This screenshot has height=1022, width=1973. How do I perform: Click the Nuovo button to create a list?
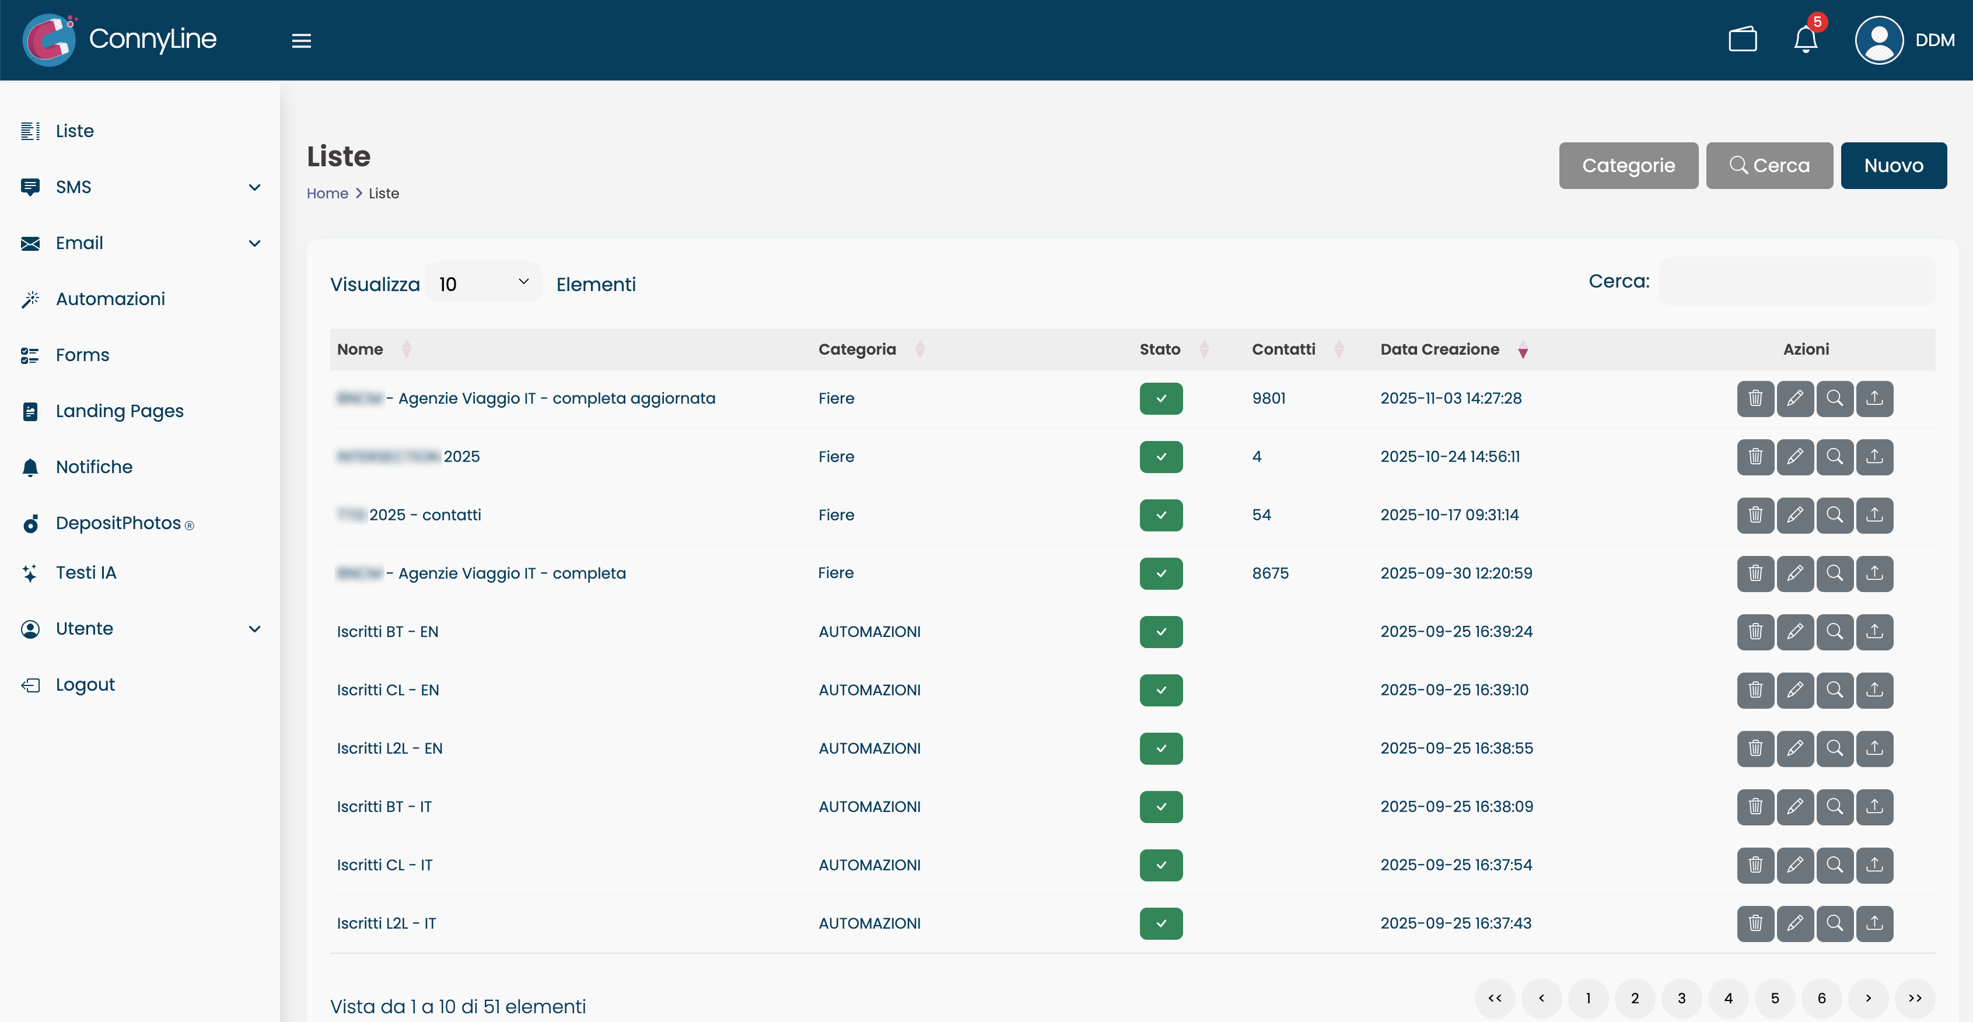[x=1893, y=166]
